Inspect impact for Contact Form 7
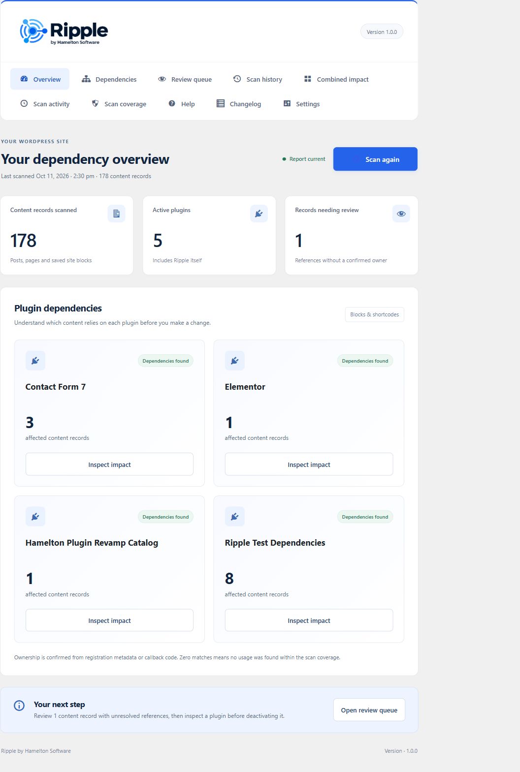520x772 pixels. [109, 464]
